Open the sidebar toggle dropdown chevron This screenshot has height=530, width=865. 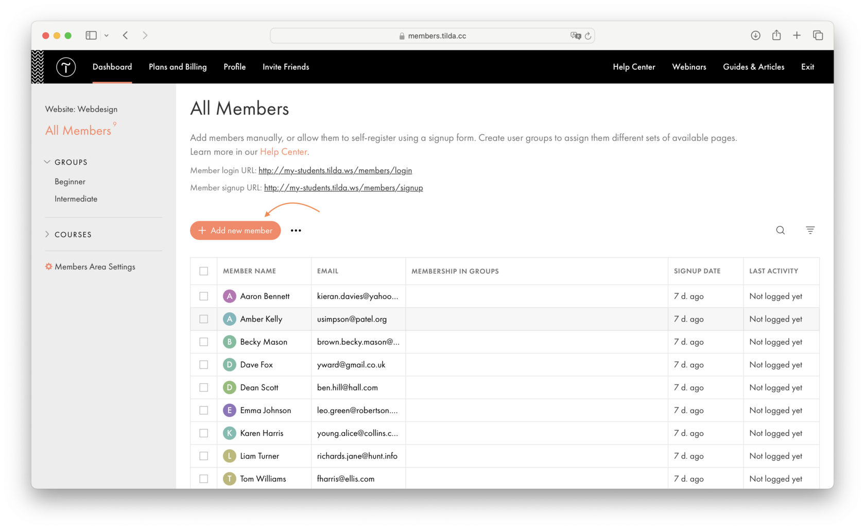pyautogui.click(x=107, y=35)
